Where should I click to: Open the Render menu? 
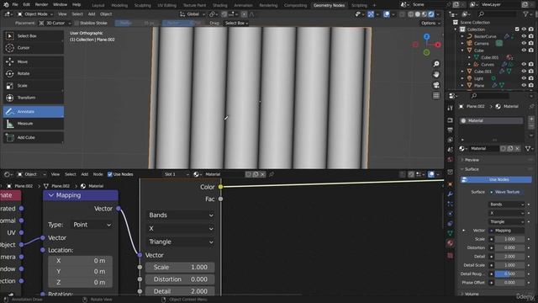41,5
